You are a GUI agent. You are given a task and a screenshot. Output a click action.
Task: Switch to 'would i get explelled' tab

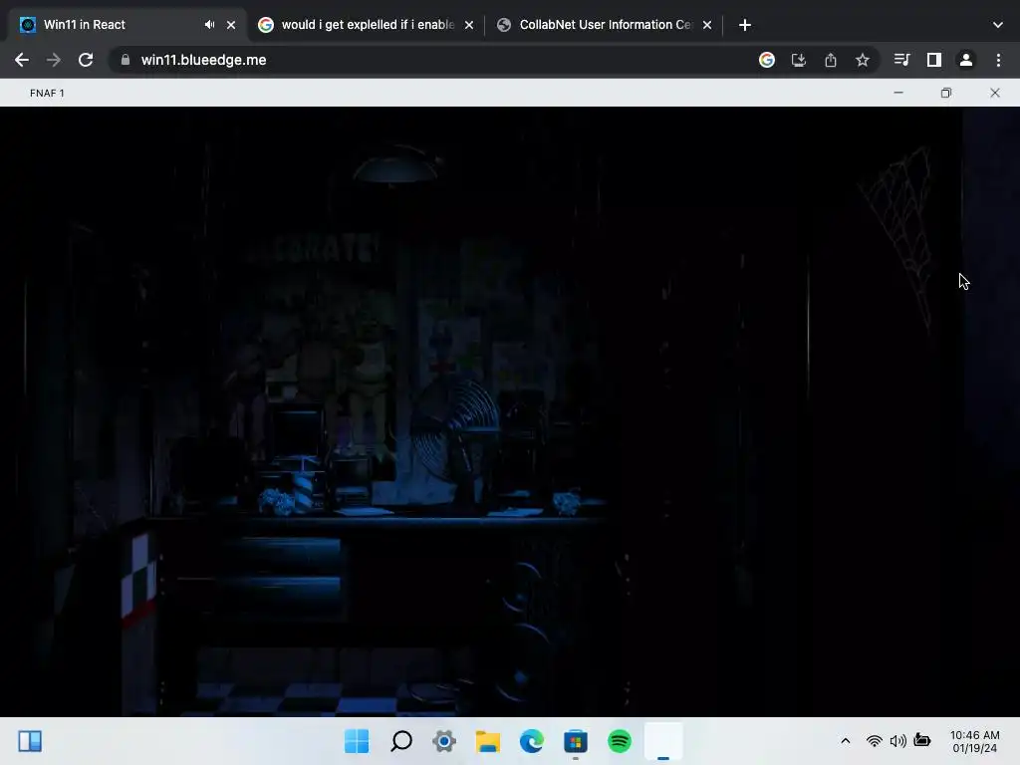pos(368,25)
